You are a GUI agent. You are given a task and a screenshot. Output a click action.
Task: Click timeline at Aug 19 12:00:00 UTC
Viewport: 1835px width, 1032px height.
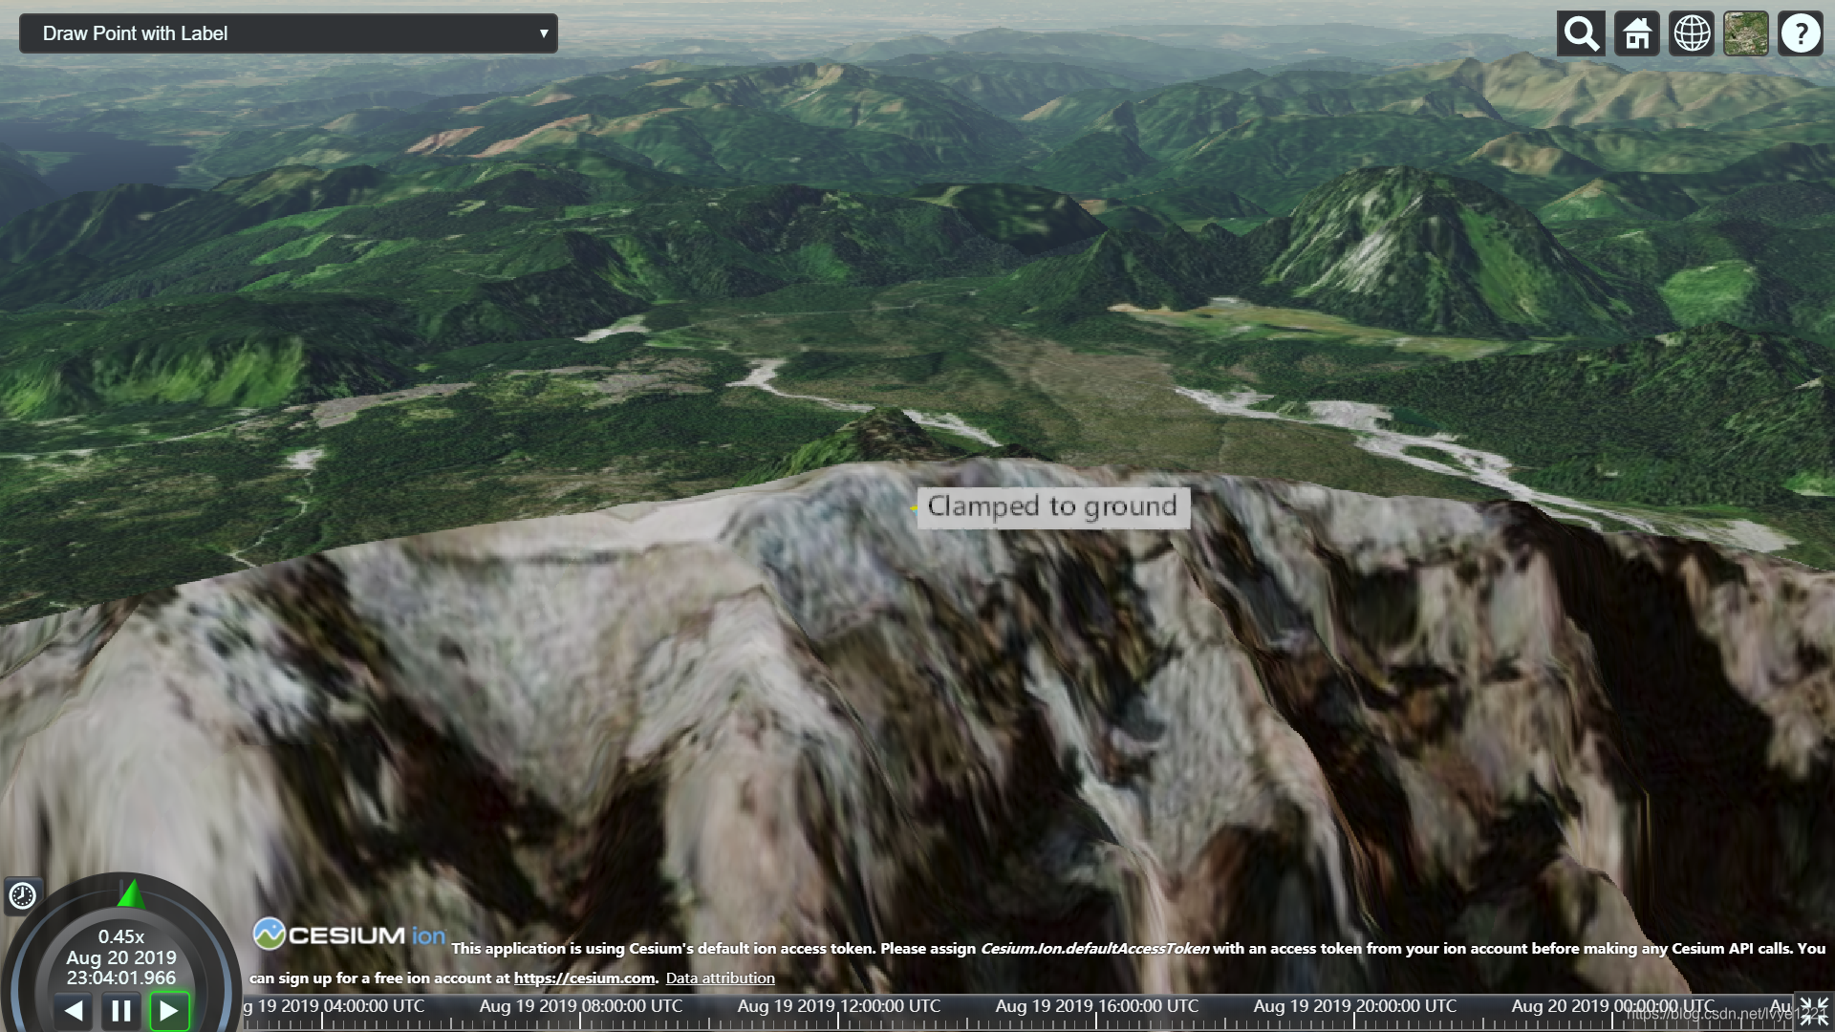click(x=838, y=1013)
